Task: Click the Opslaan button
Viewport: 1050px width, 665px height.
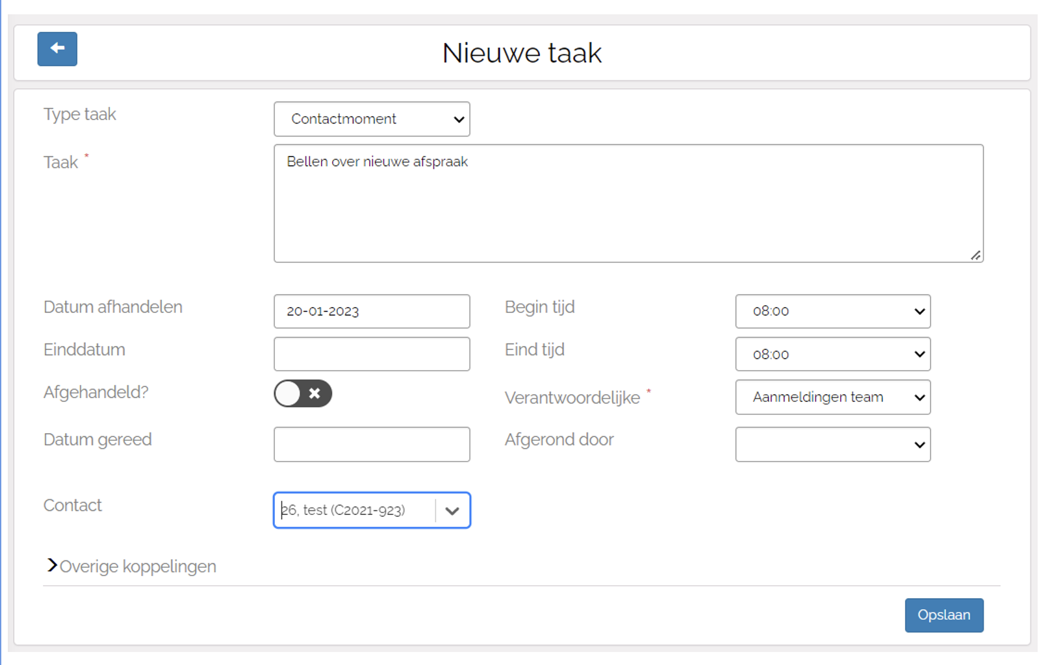Action: [x=943, y=615]
